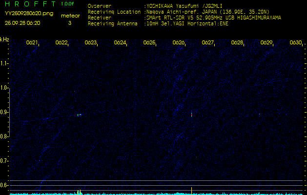The height and width of the screenshot is (195, 307).
Task: Click the 0.9 kHz axis label
Action: pyautogui.click(x=4, y=112)
